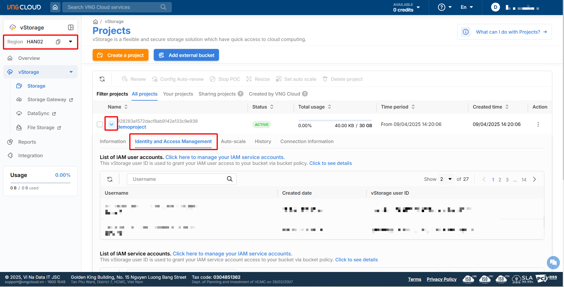Click the IAM user search magnifier icon
The height and width of the screenshot is (287, 564).
[x=230, y=179]
